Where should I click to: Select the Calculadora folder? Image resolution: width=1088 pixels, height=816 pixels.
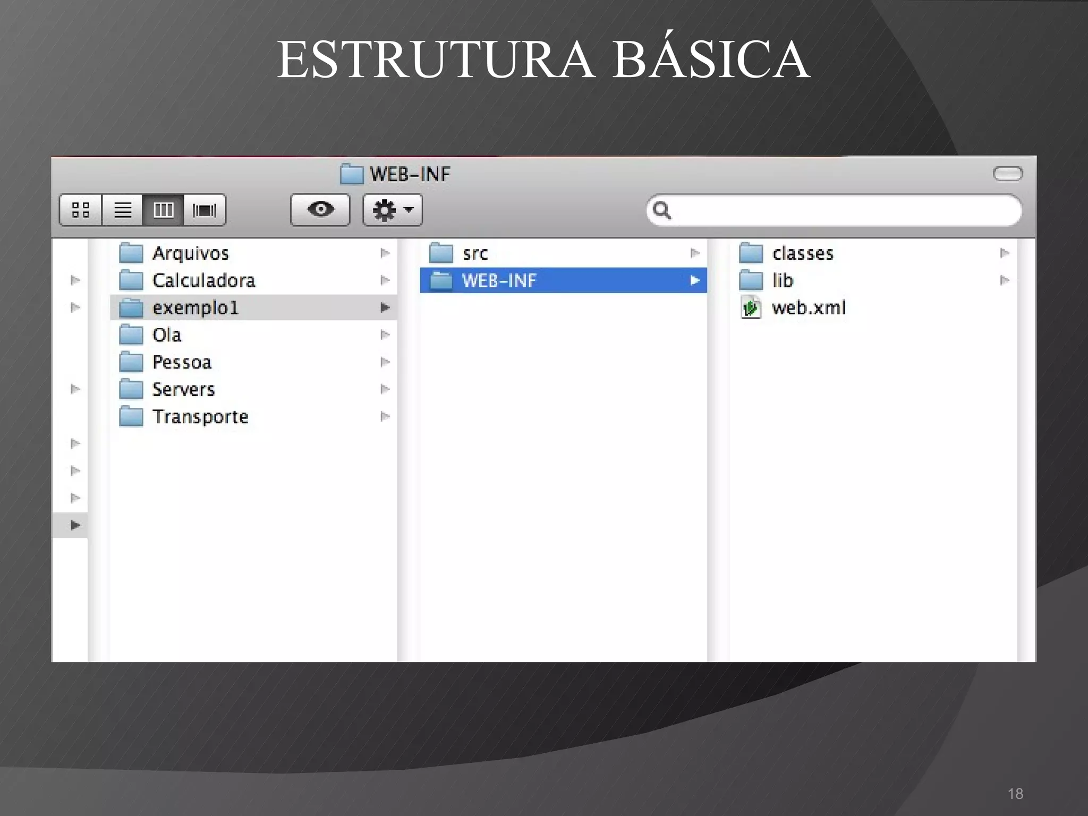coord(254,280)
